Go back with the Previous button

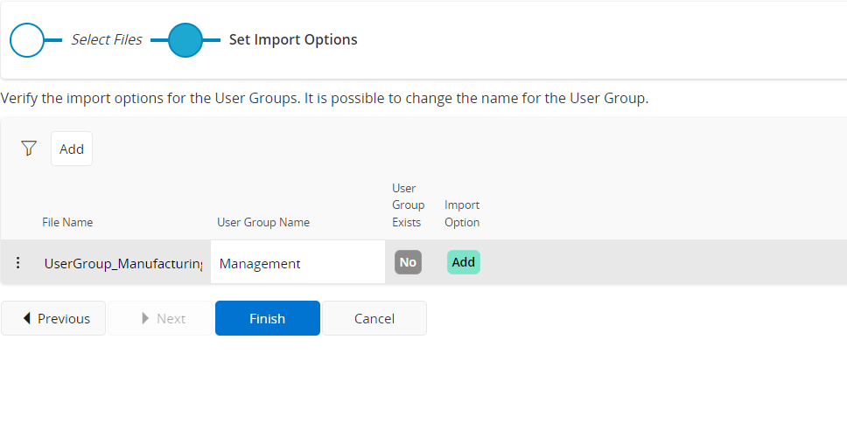click(54, 318)
